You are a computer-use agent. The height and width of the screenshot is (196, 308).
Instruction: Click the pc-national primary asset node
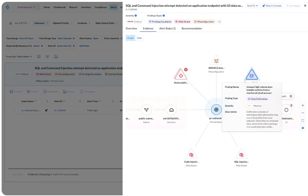pos(216,110)
